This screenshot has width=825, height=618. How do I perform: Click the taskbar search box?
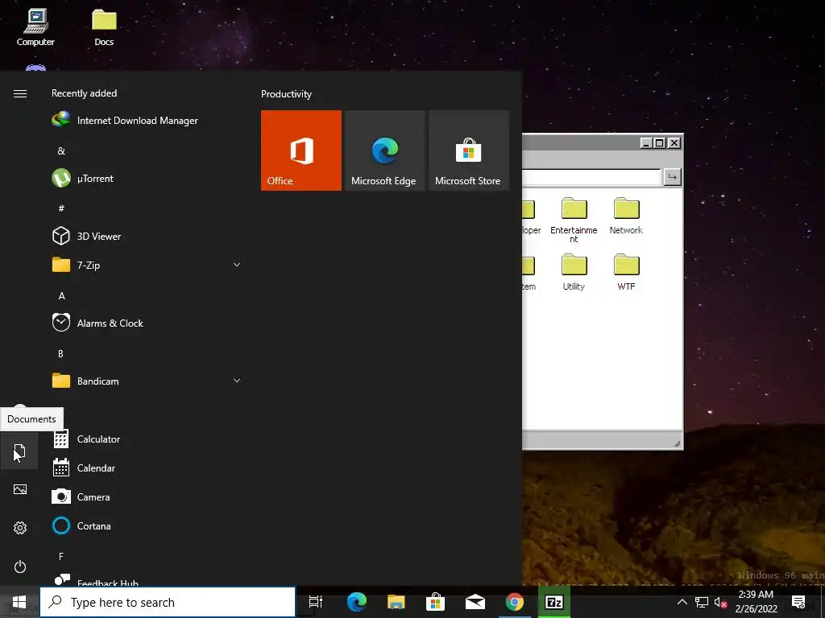point(168,602)
